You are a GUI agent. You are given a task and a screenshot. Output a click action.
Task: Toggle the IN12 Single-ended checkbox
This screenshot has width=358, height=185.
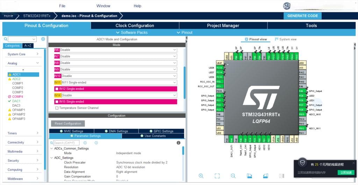pos(57,89)
